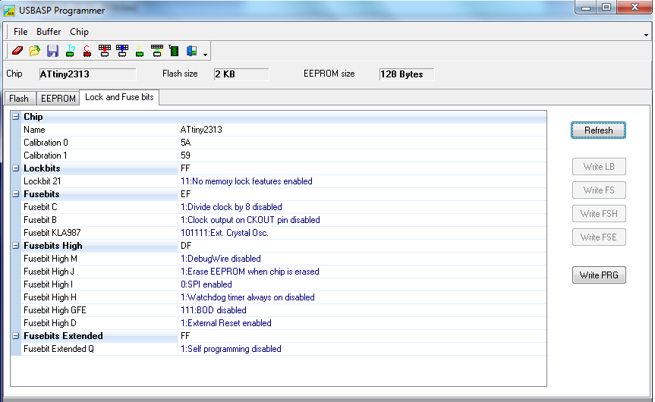Select the Fusebit Extended Q row label

pyautogui.click(x=58, y=349)
